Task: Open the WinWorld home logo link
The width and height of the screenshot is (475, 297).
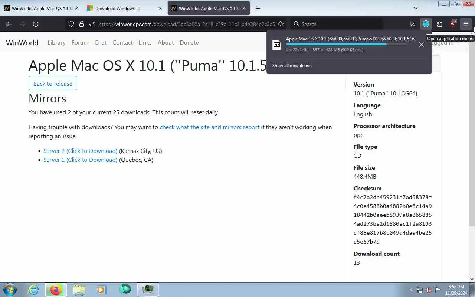Action: (x=22, y=43)
